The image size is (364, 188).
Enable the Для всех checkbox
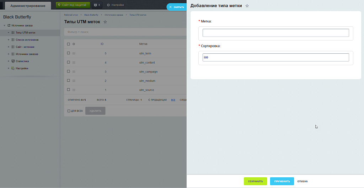[69, 111]
